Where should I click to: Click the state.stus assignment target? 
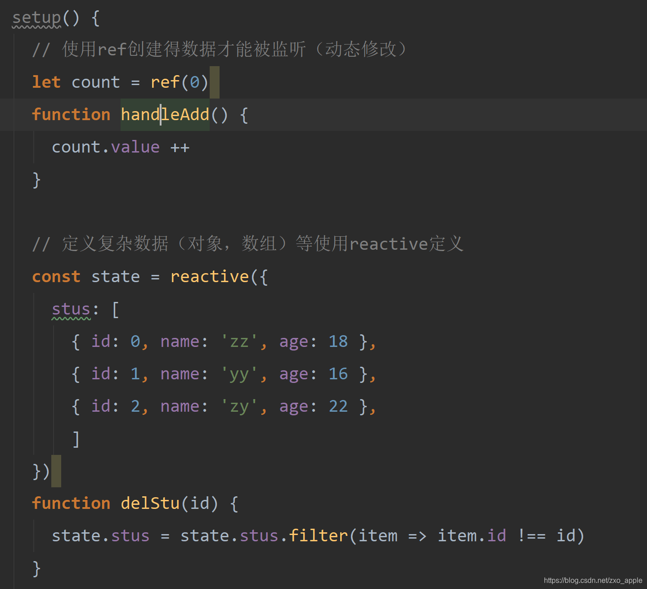click(x=101, y=536)
